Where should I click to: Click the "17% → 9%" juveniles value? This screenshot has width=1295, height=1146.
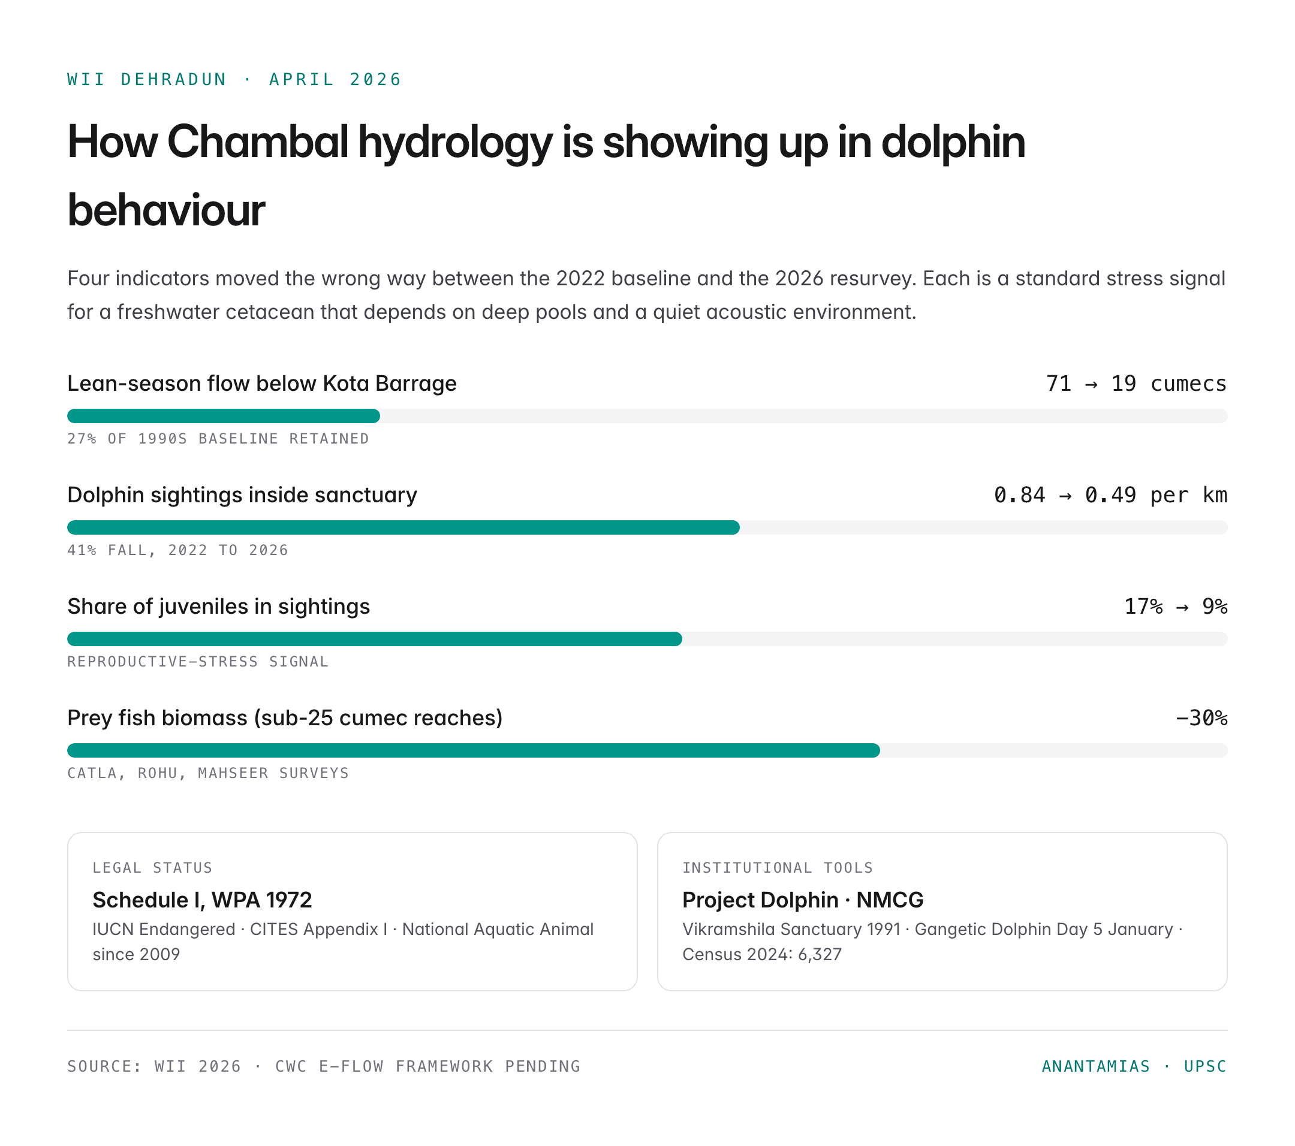click(x=1175, y=607)
